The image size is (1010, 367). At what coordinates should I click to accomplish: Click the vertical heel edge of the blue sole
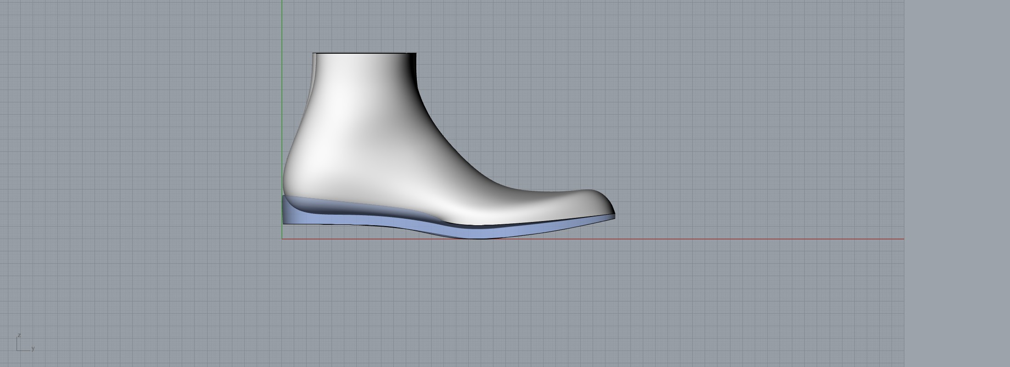coord(283,210)
